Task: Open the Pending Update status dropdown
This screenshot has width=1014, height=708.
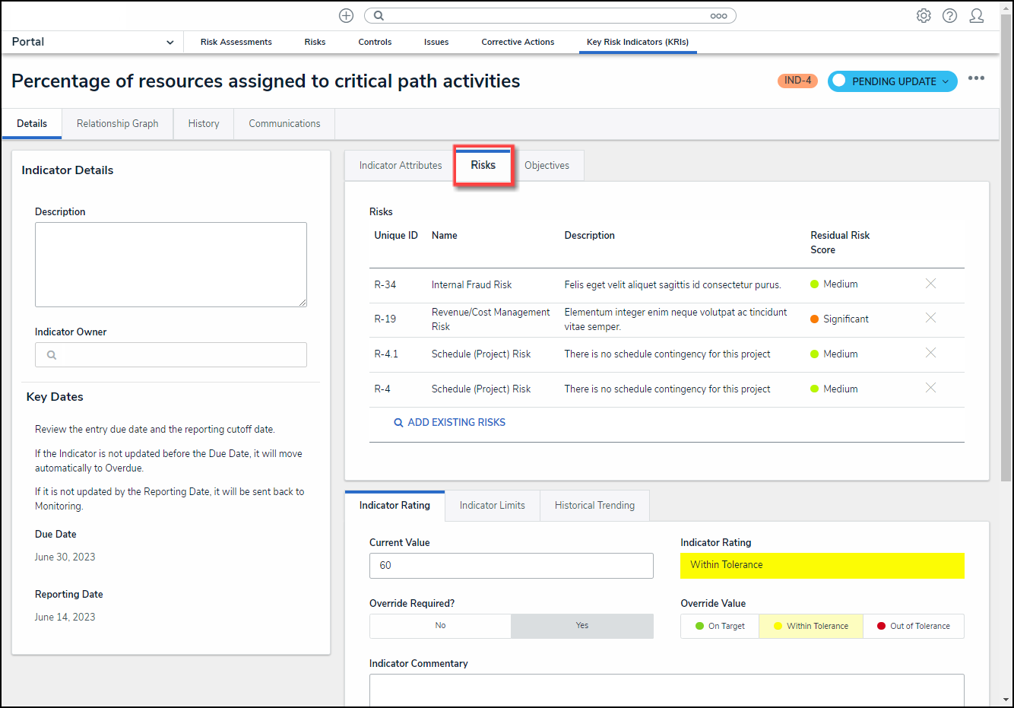Action: tap(892, 81)
